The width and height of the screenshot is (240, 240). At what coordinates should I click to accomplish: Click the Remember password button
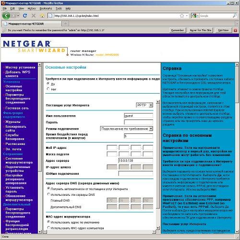point(177,30)
